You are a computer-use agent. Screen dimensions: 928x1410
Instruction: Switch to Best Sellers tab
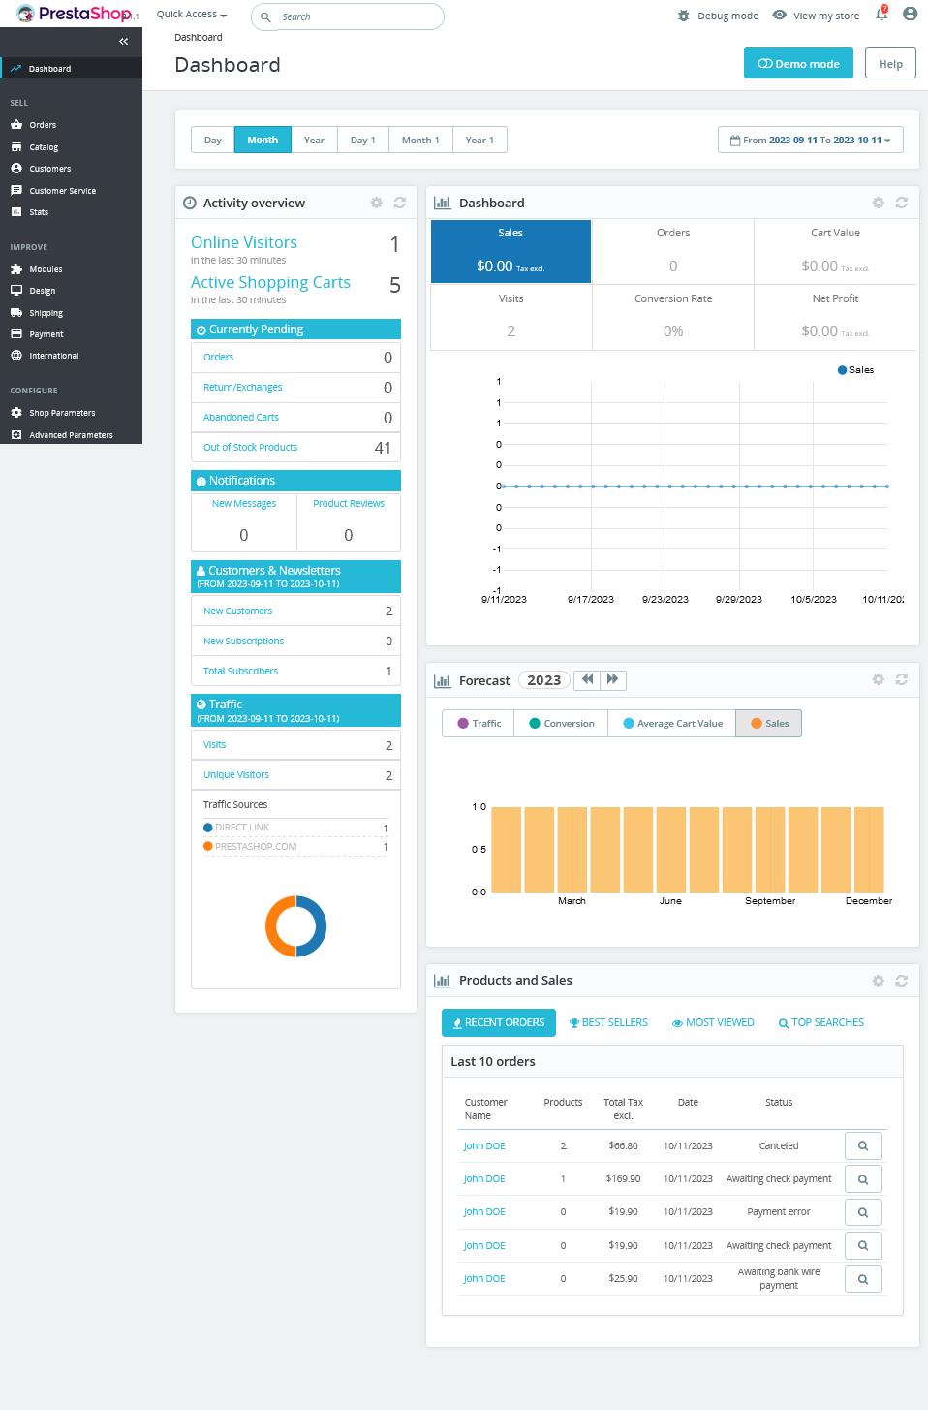[608, 1023]
